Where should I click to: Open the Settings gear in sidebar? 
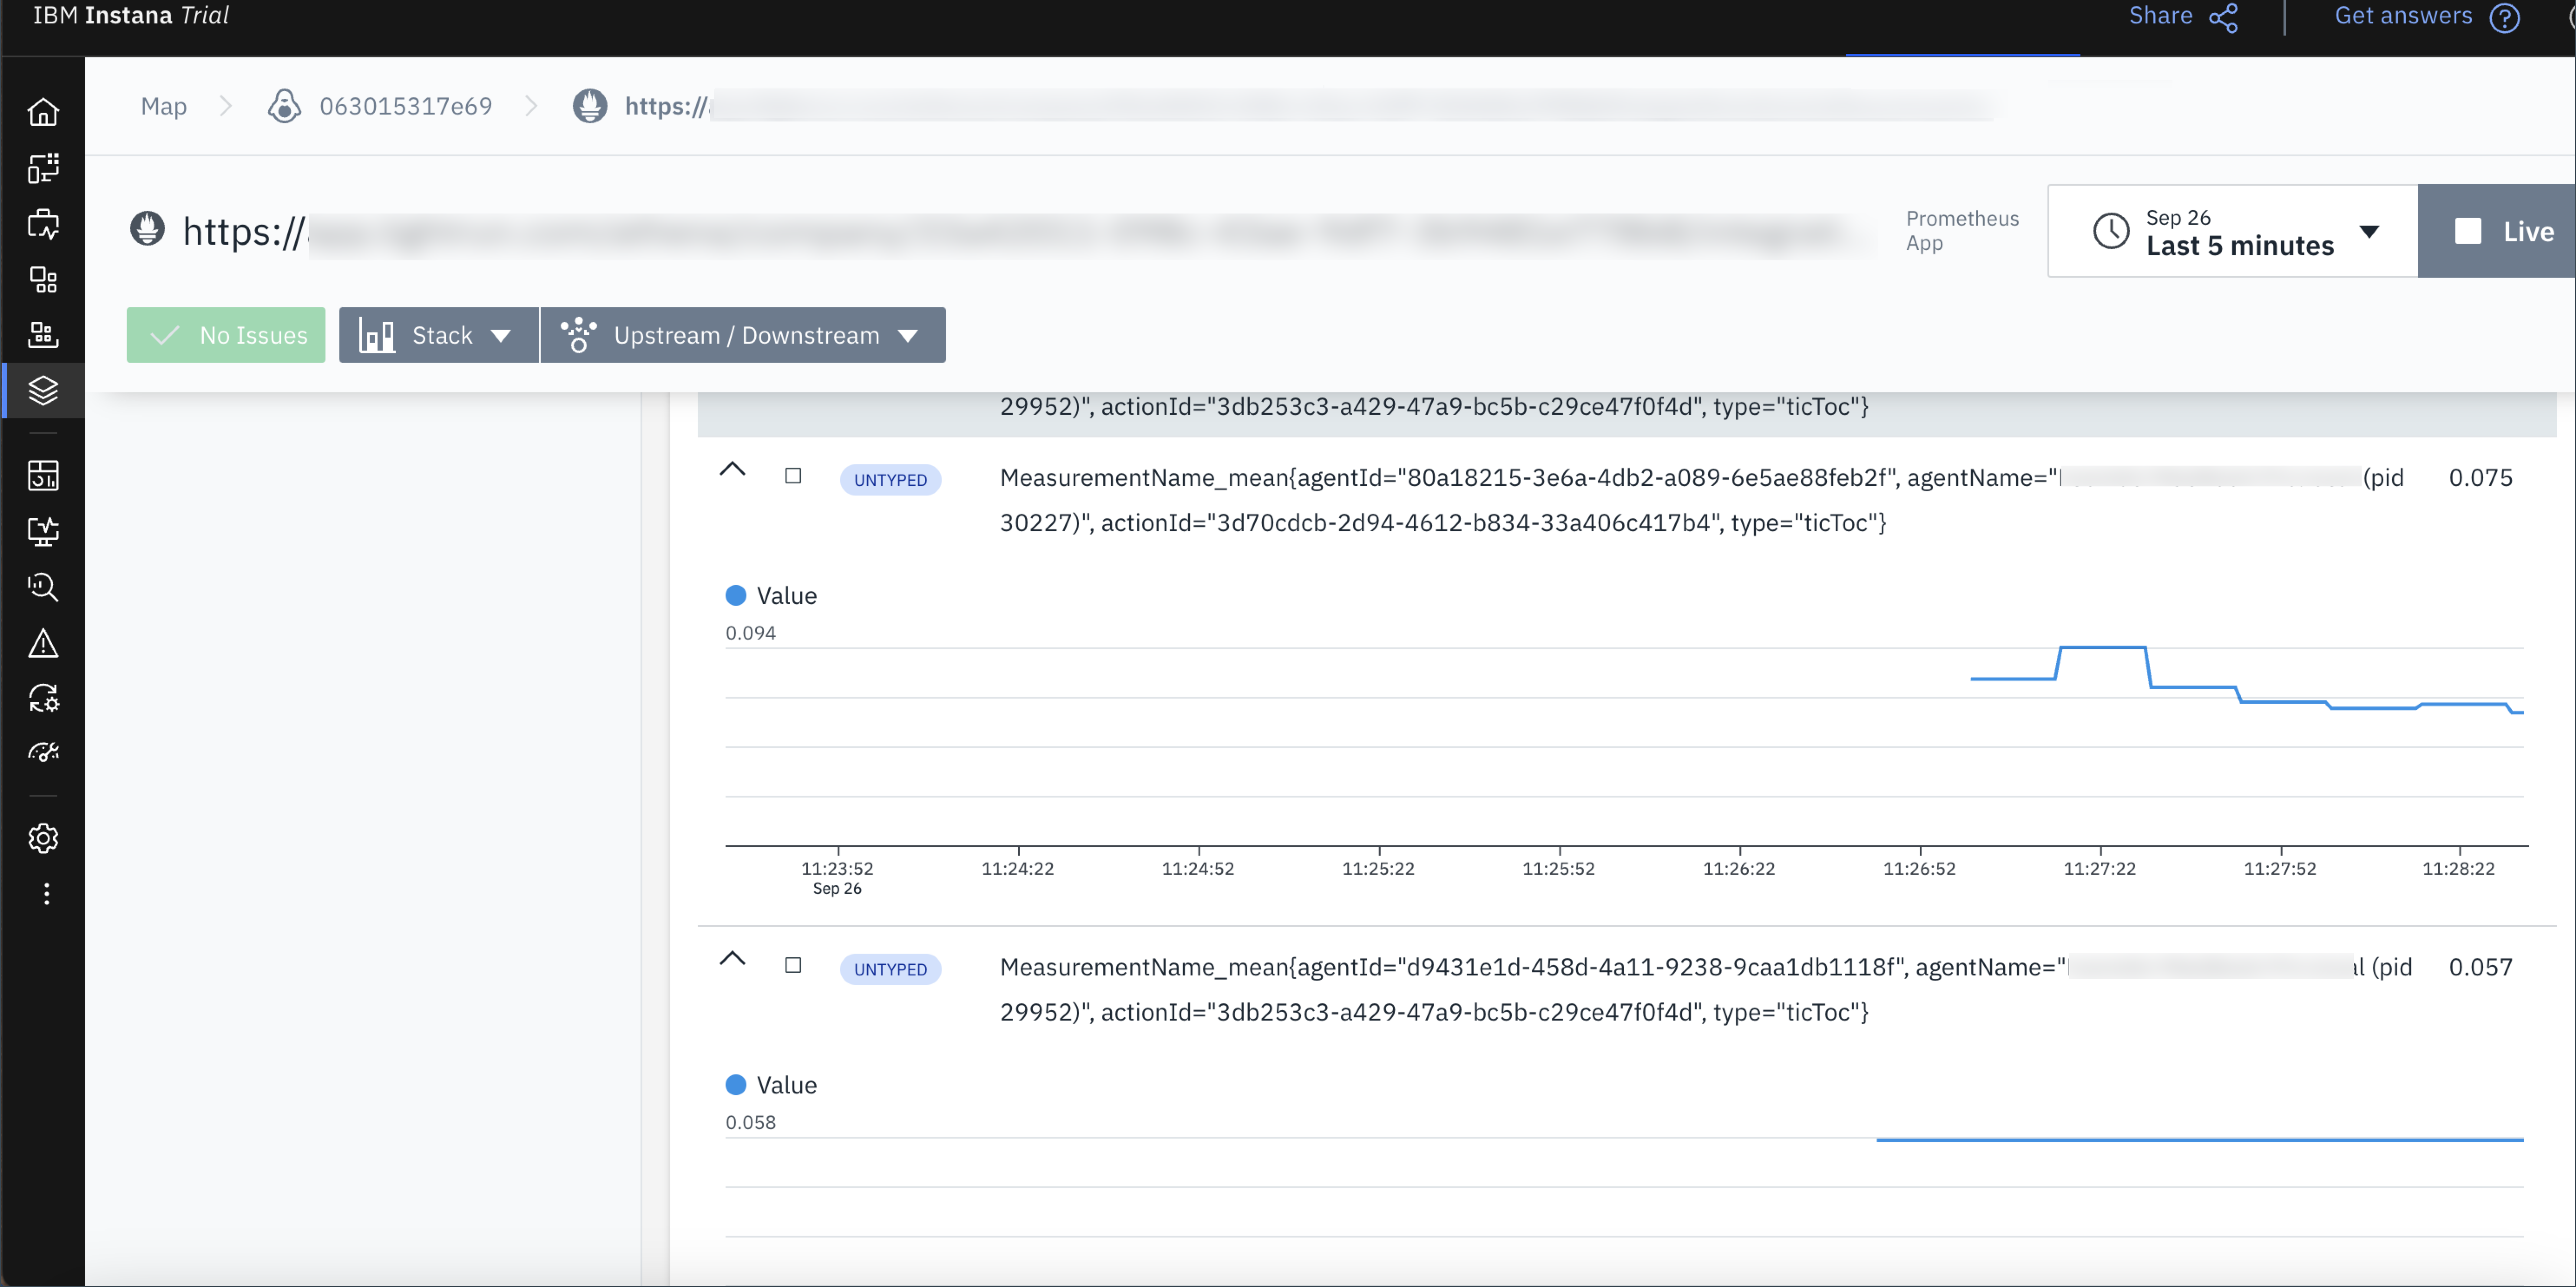[43, 838]
